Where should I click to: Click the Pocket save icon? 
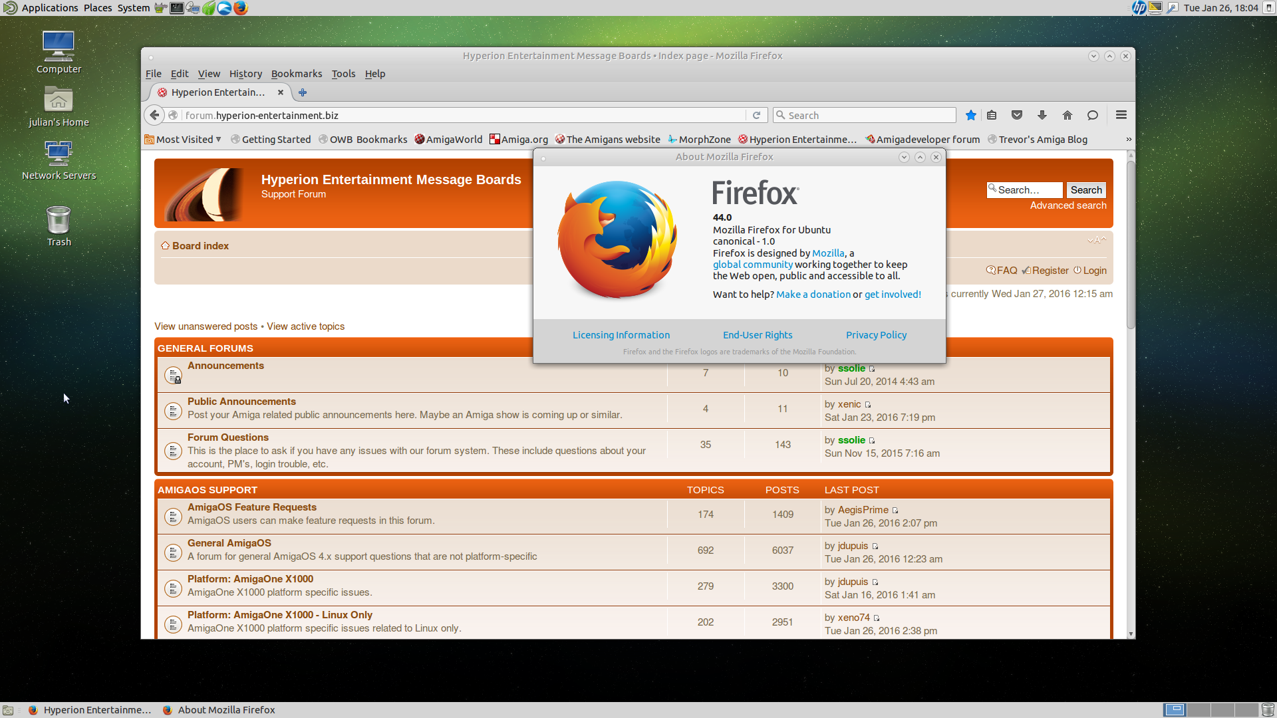pyautogui.click(x=1017, y=115)
